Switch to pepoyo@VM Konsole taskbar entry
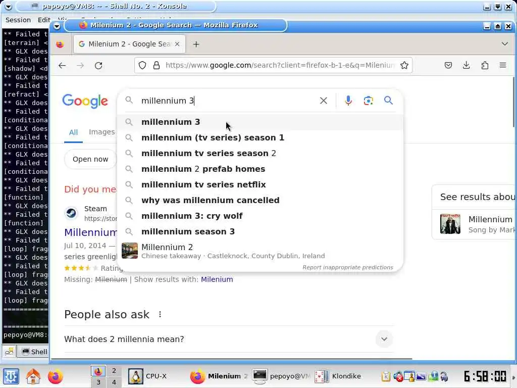 pos(281,376)
